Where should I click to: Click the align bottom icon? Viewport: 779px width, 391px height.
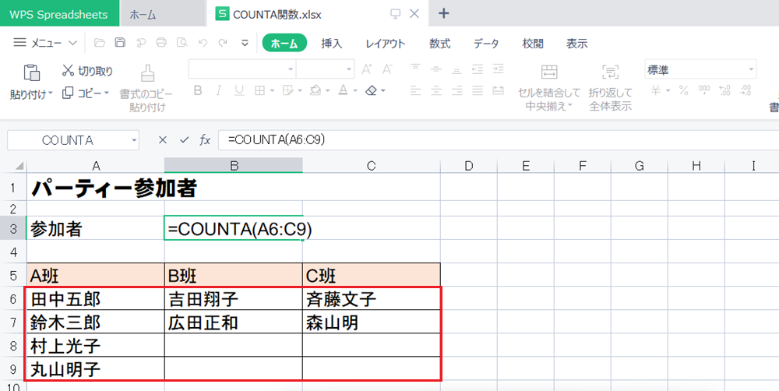click(x=457, y=69)
